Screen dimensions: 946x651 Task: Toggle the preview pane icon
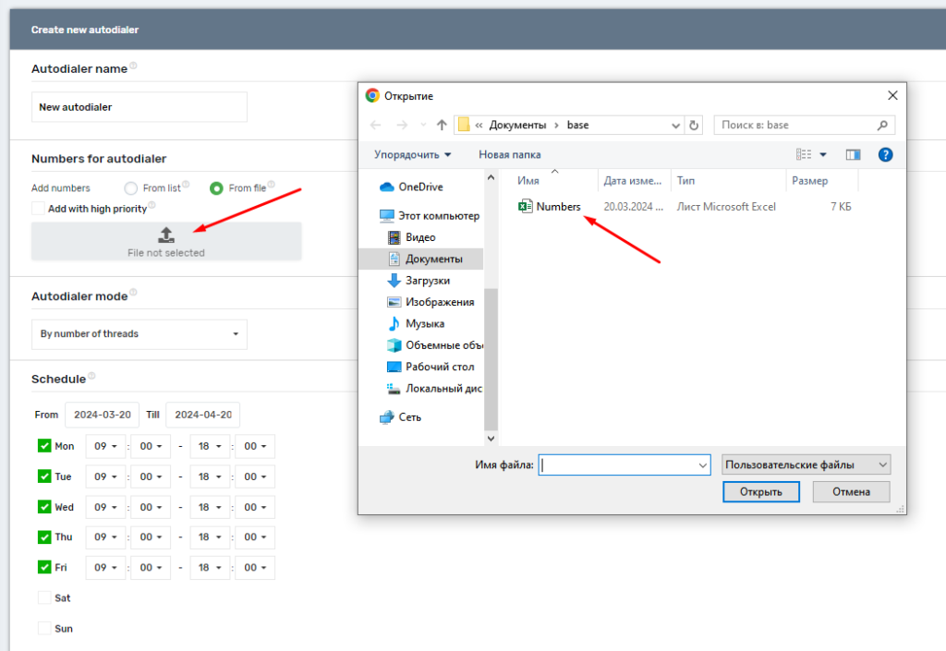pyautogui.click(x=853, y=154)
